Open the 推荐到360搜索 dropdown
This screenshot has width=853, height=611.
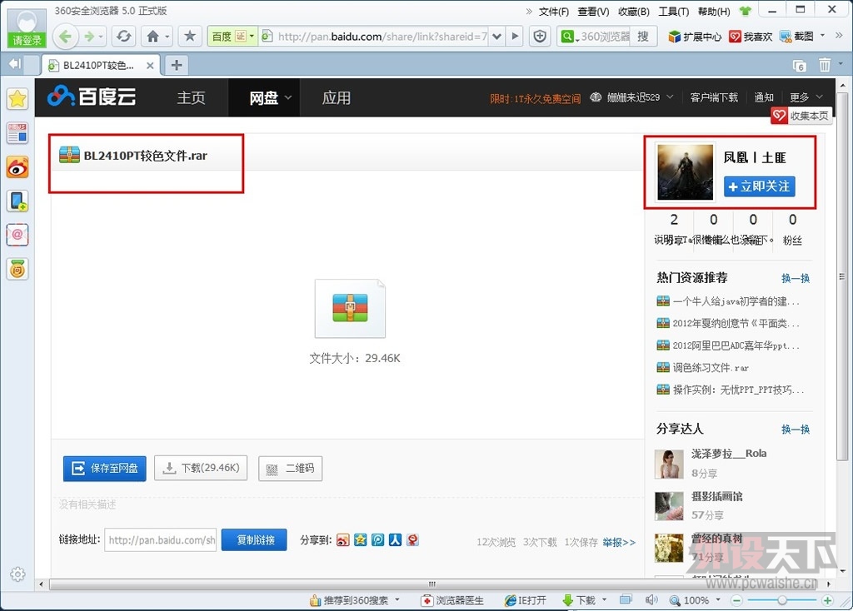[x=397, y=599]
